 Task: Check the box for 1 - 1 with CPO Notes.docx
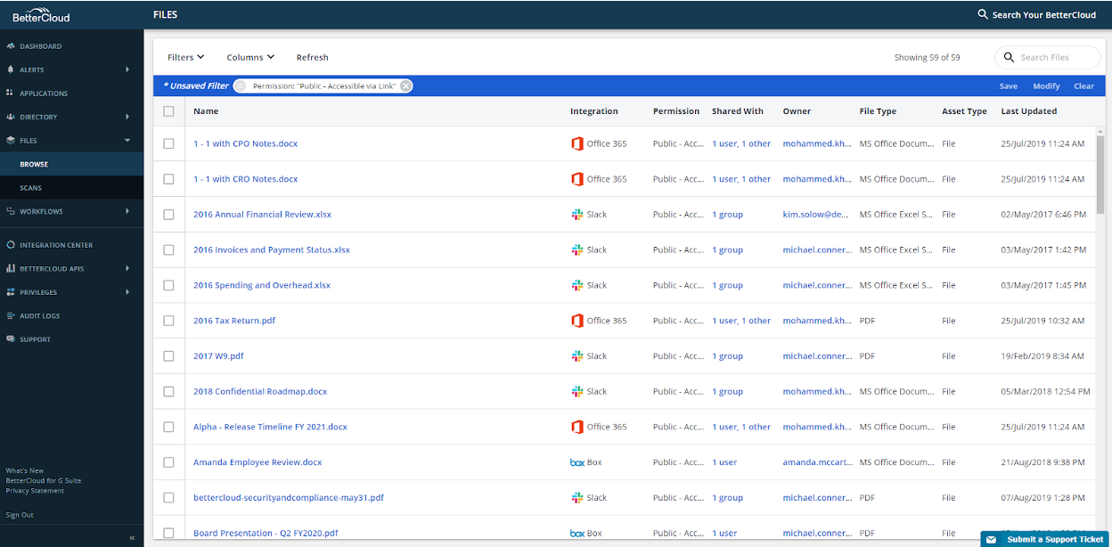(x=168, y=143)
